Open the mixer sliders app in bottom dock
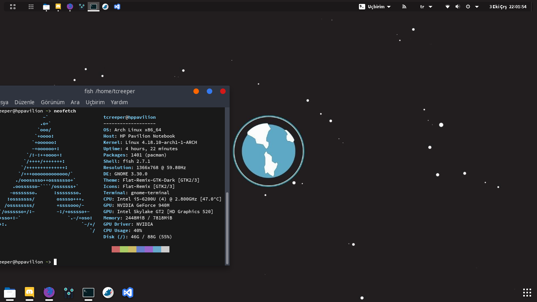Viewport: 537px width, 302px height. coord(69,293)
